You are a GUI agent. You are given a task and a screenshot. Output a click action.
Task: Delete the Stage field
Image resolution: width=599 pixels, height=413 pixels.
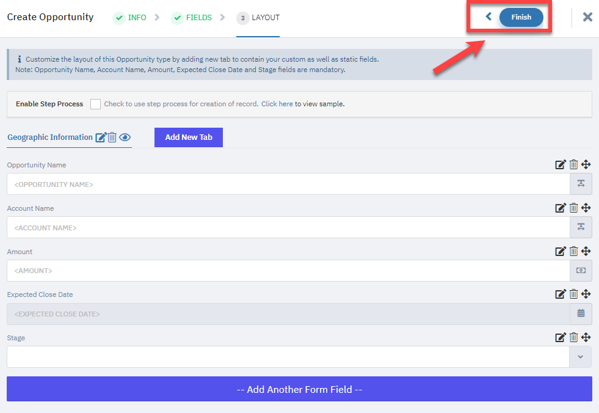[573, 337]
